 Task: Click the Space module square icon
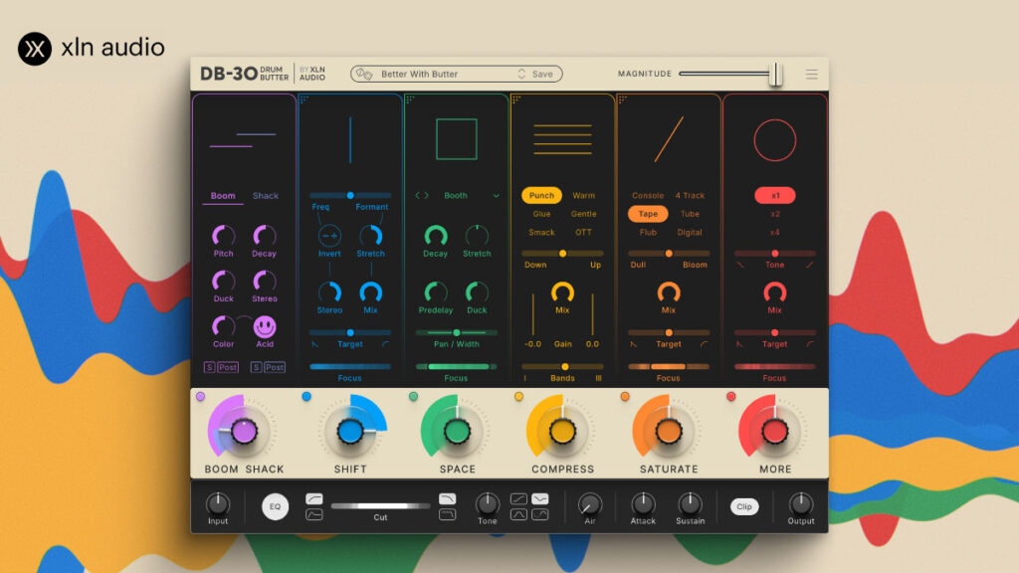click(x=456, y=139)
